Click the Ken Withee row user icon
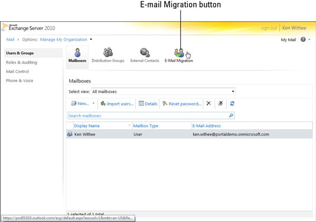Viewport: 316px width, 222px height. pos(70,134)
